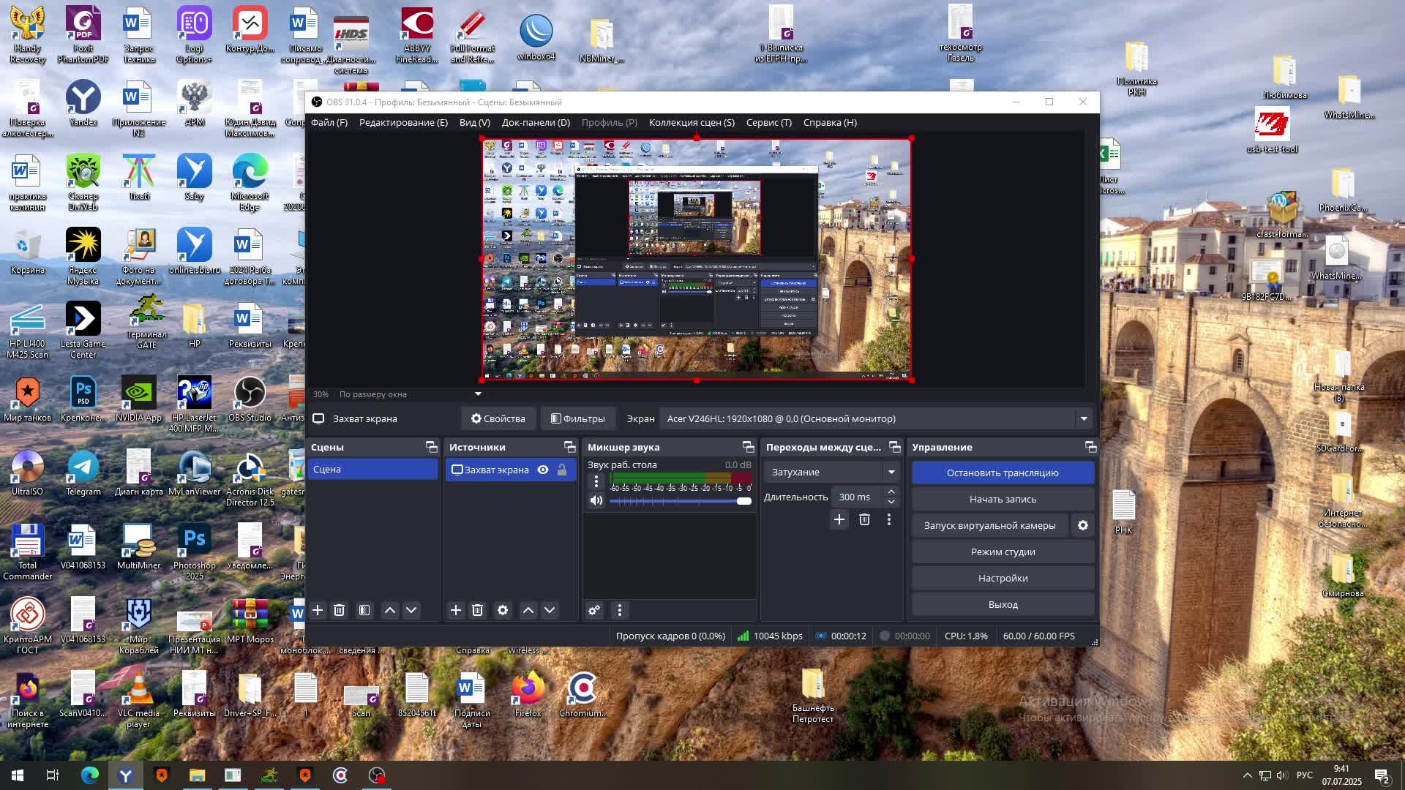Open the Сервис (T) menu
Viewport: 1405px width, 790px height.
[768, 122]
